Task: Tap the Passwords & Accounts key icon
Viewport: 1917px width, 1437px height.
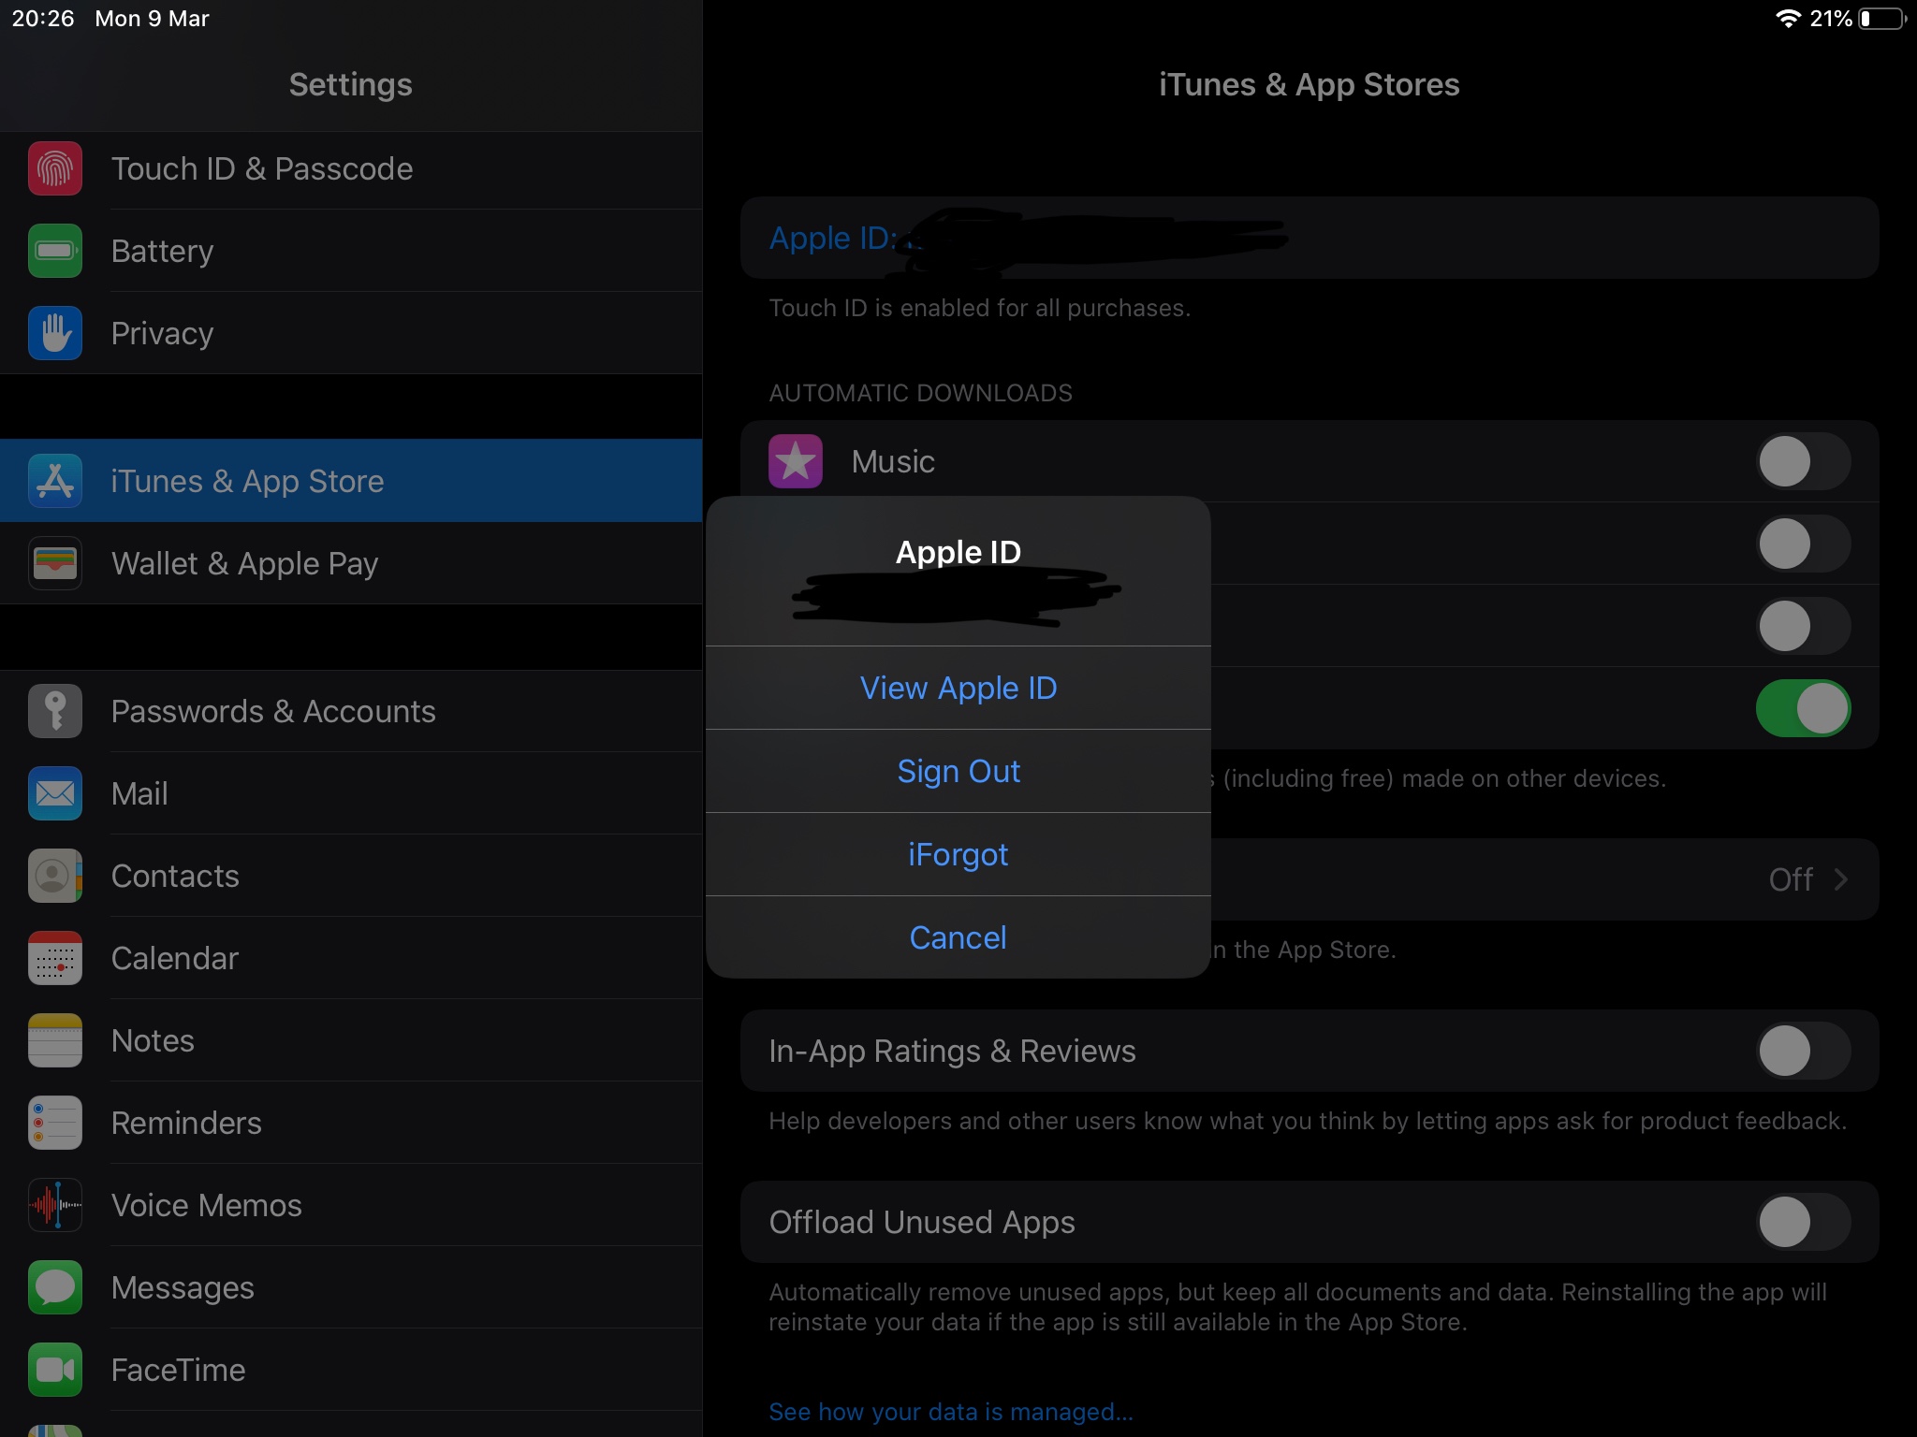Action: 55,711
